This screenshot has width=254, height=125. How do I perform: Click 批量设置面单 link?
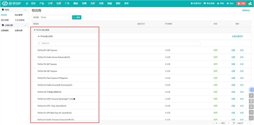coord(237,36)
